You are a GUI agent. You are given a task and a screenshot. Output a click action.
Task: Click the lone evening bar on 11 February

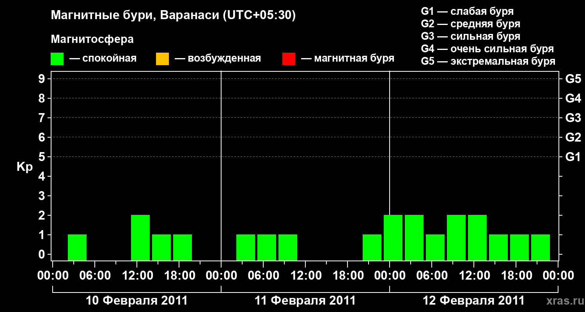pos(372,247)
